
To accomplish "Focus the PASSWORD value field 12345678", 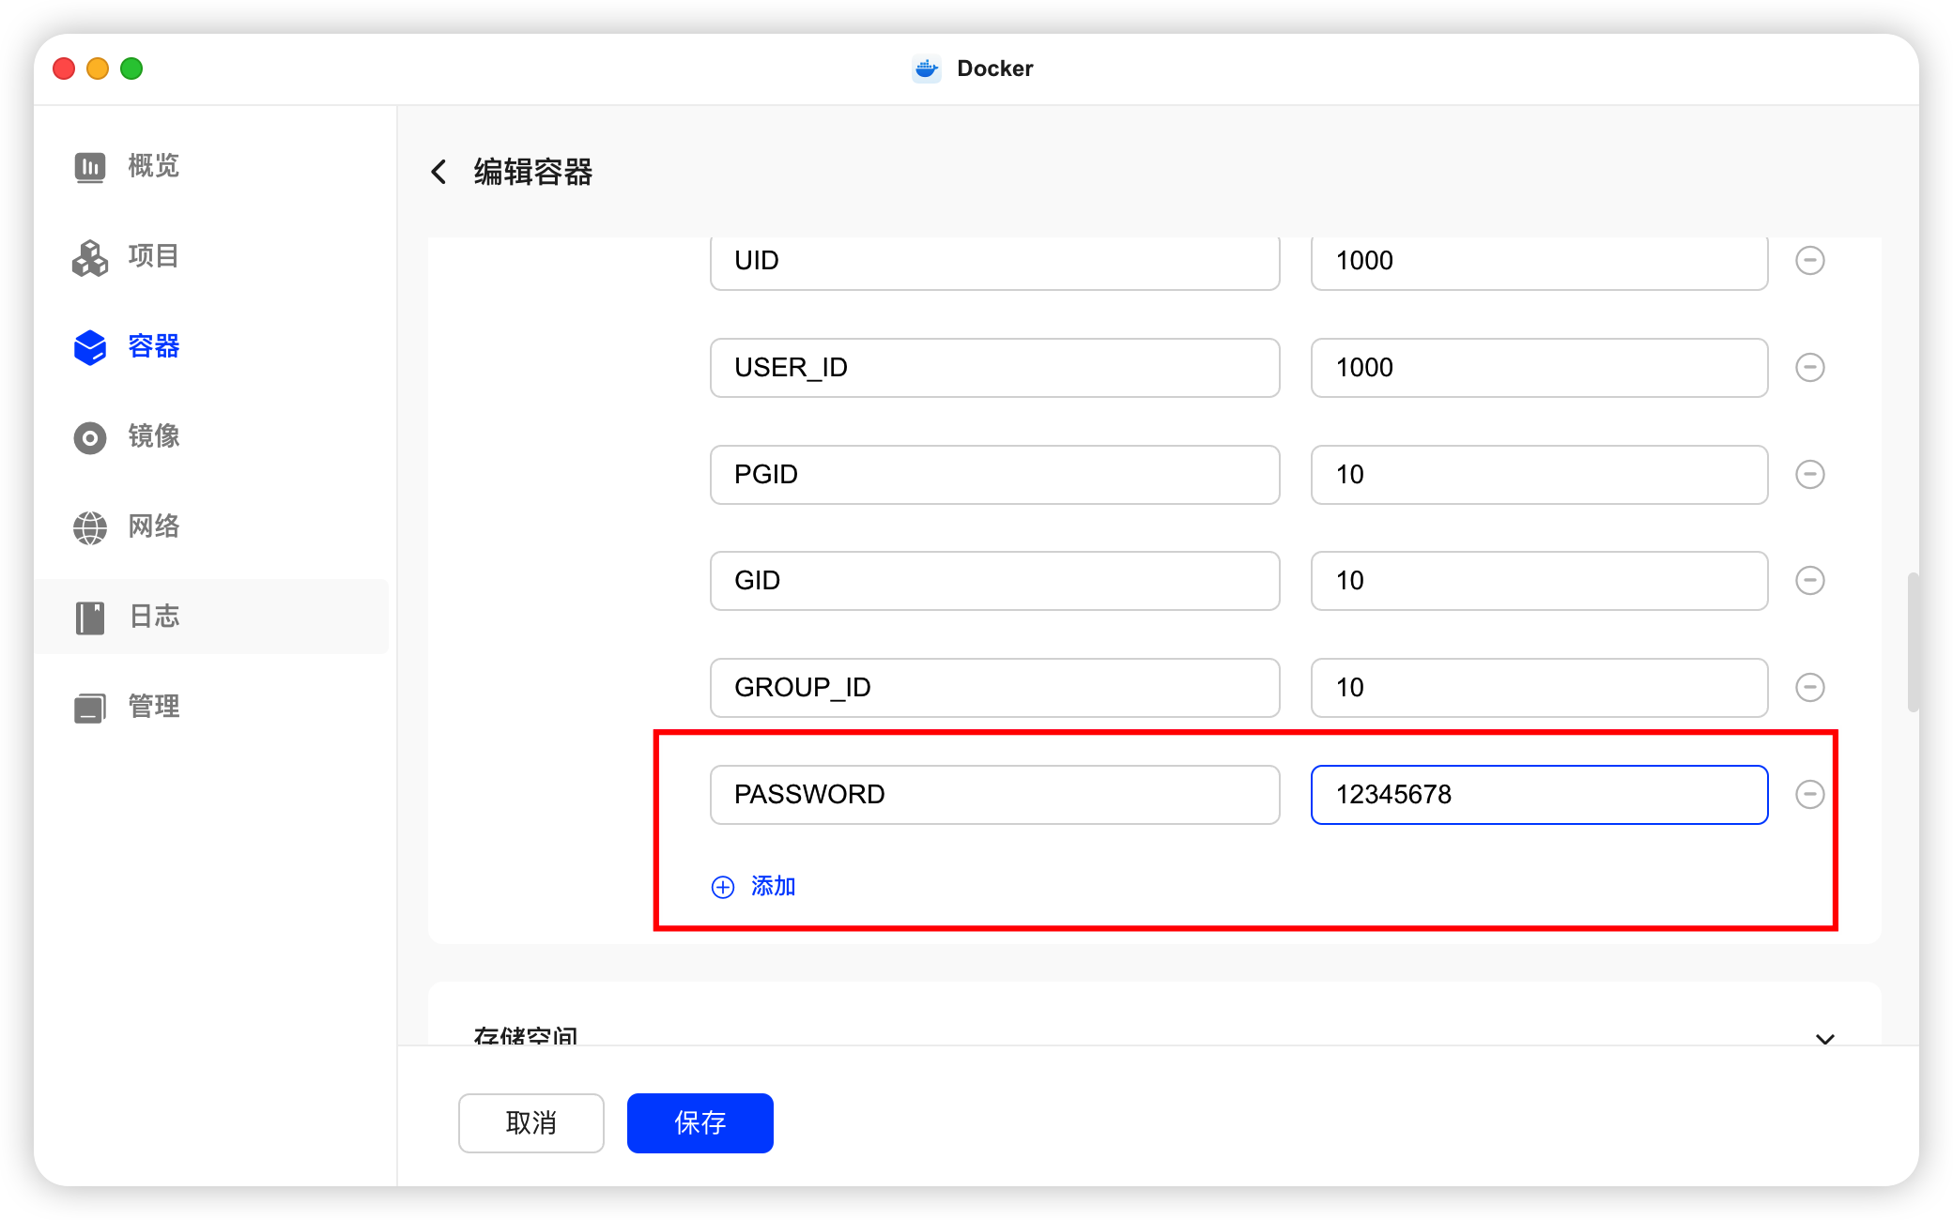I will pyautogui.click(x=1538, y=795).
